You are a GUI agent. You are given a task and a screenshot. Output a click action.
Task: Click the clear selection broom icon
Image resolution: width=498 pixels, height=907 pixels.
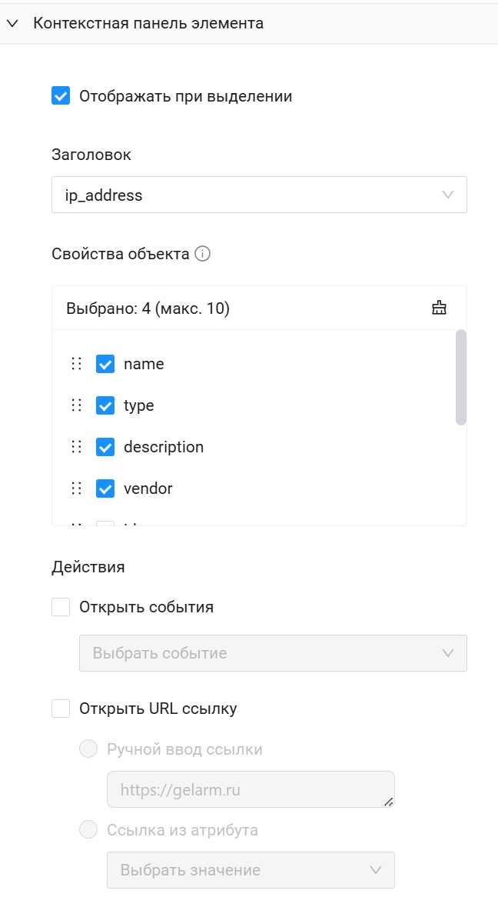click(439, 308)
